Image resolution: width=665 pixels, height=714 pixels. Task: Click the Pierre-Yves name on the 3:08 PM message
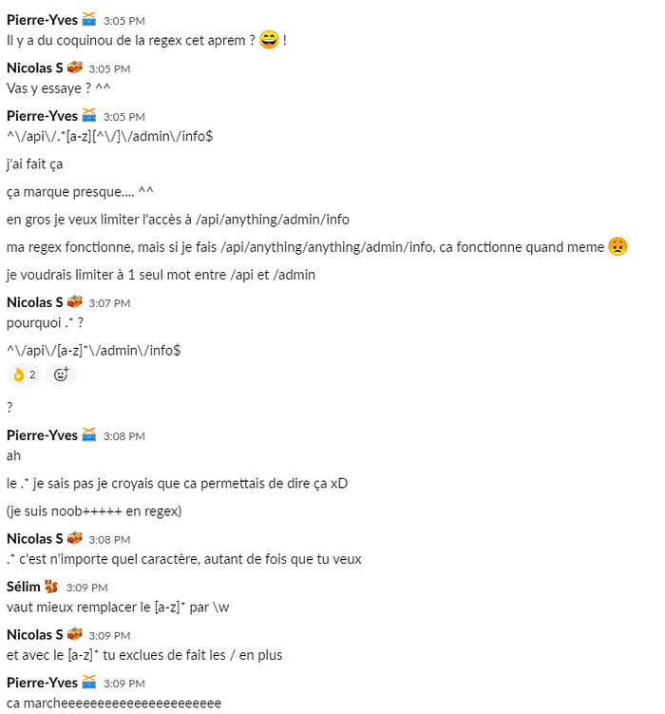pos(43,435)
